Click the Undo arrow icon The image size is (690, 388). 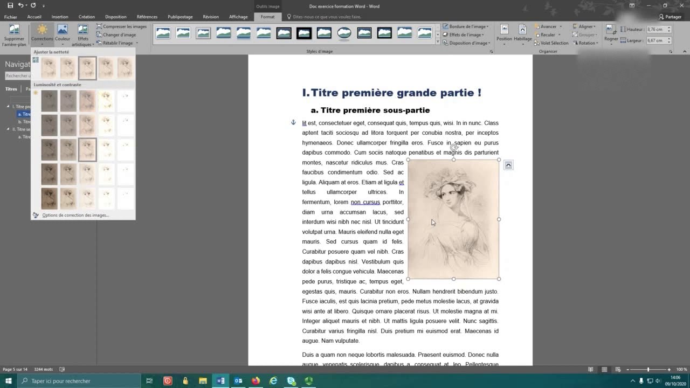tap(20, 6)
